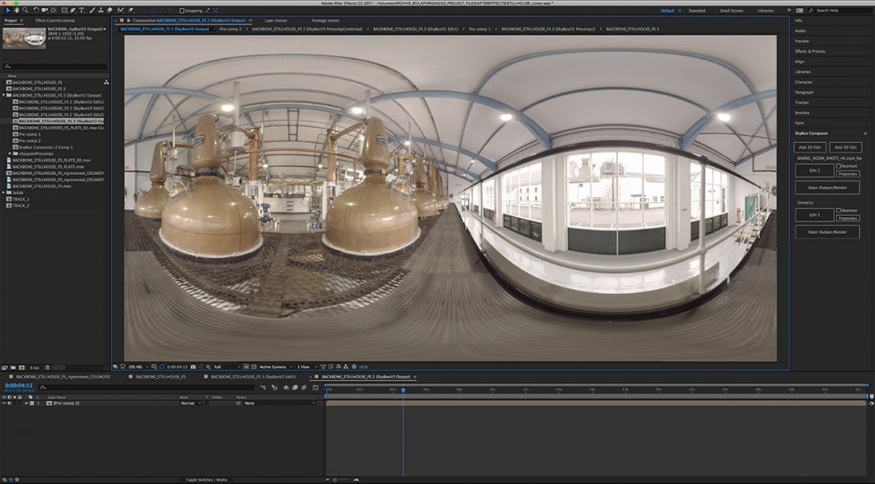This screenshot has width=875, height=484.
Task: Switch to the Standard workspace
Action: [697, 10]
